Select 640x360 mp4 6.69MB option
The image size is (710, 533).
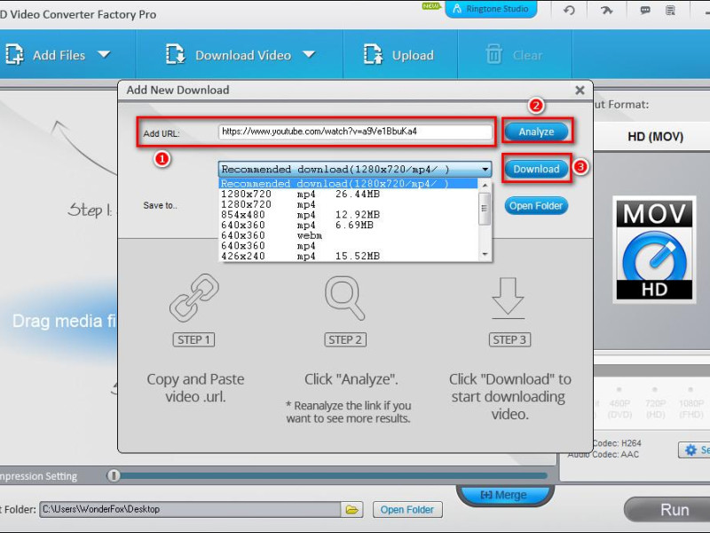348,226
